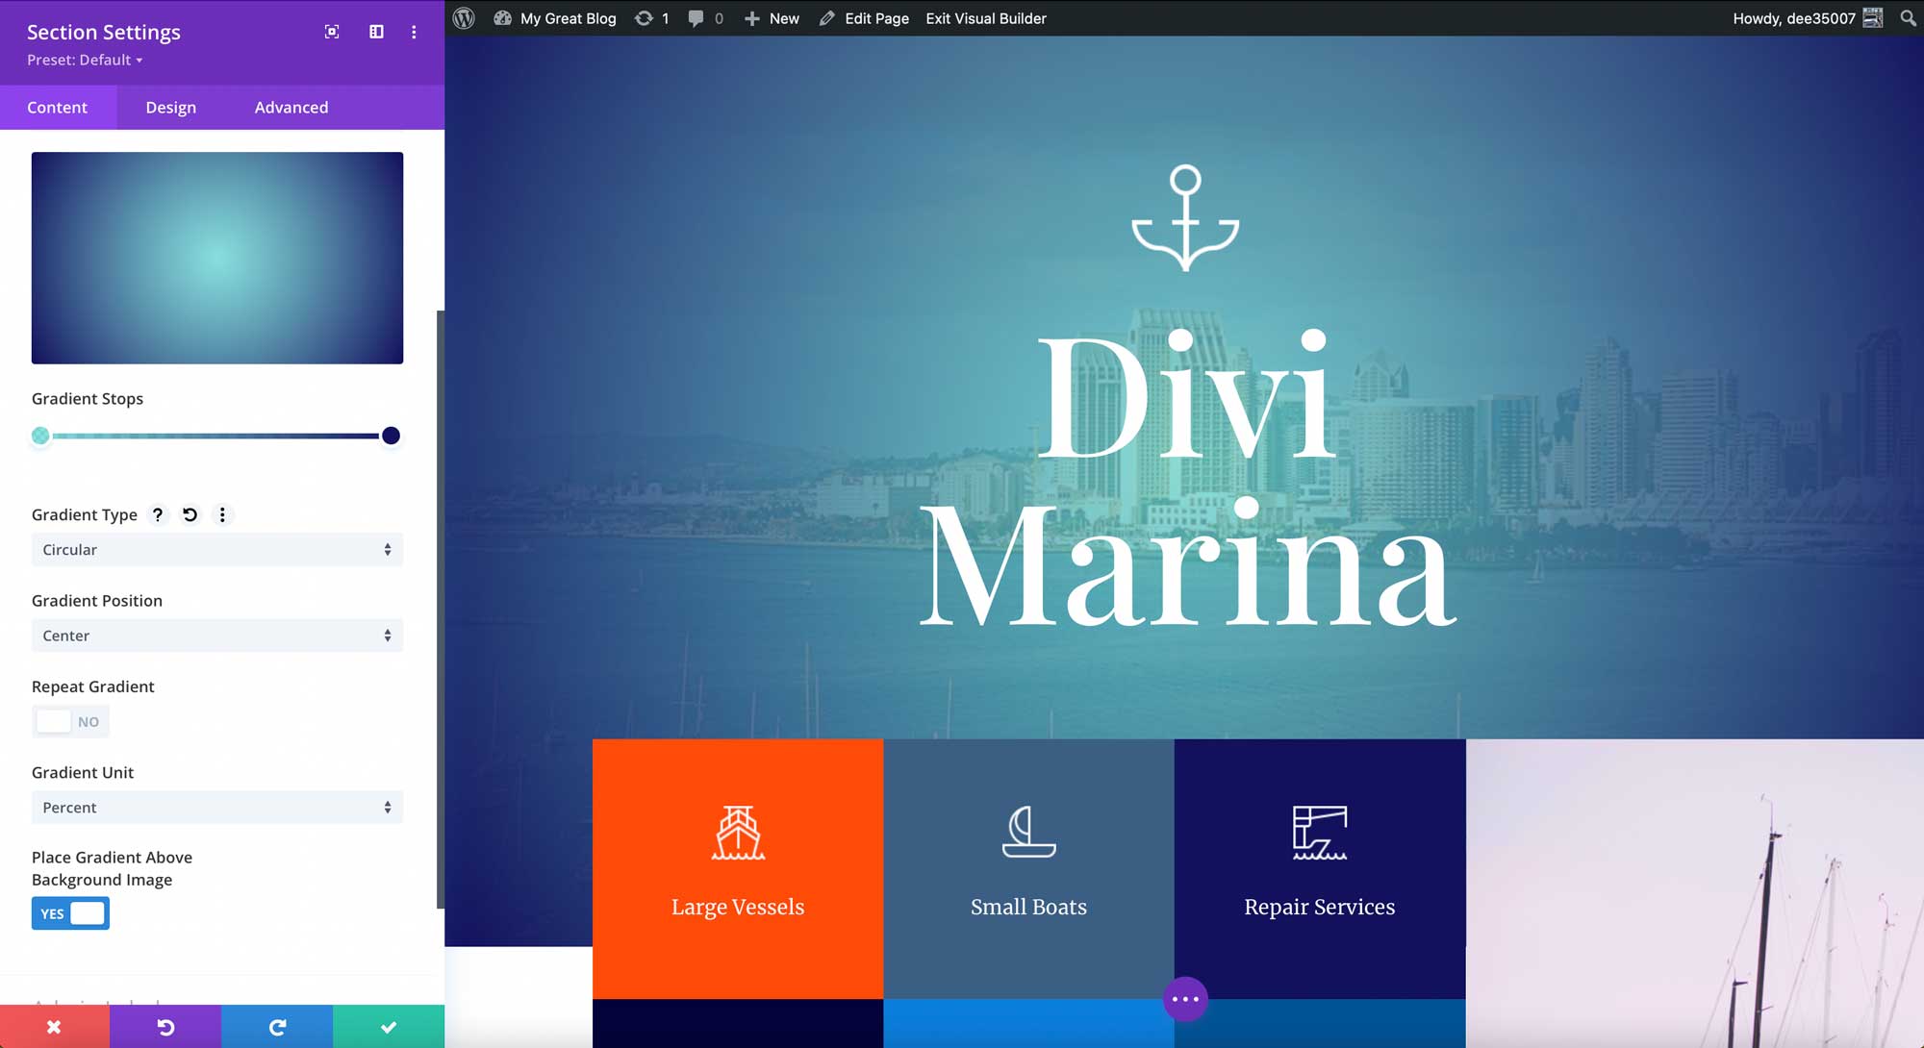The height and width of the screenshot is (1048, 1924).
Task: Open the Gradient Type dropdown set to Circular
Action: [x=216, y=549]
